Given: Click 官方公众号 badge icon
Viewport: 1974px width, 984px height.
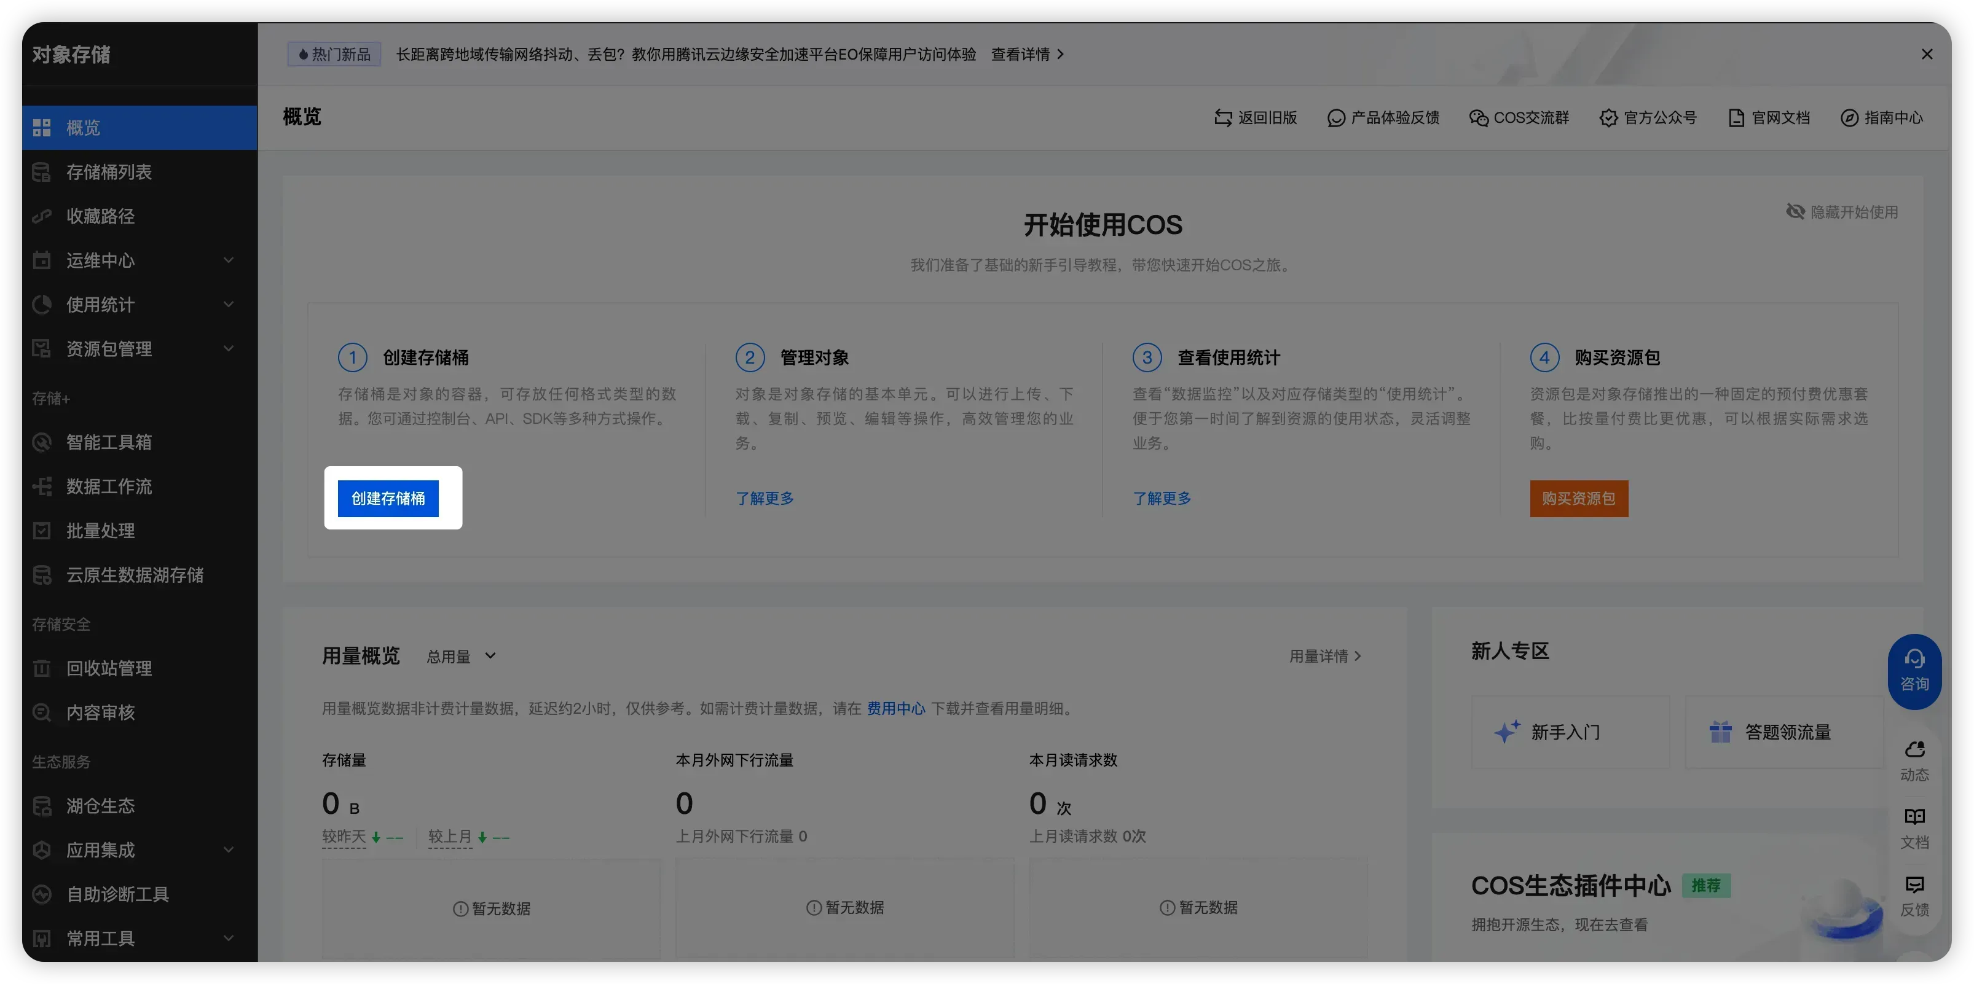Looking at the screenshot, I should pyautogui.click(x=1608, y=117).
